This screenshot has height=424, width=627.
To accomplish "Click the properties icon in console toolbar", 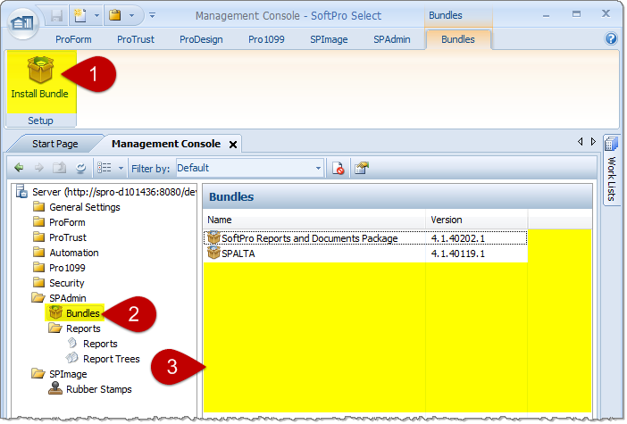I will pos(362,168).
